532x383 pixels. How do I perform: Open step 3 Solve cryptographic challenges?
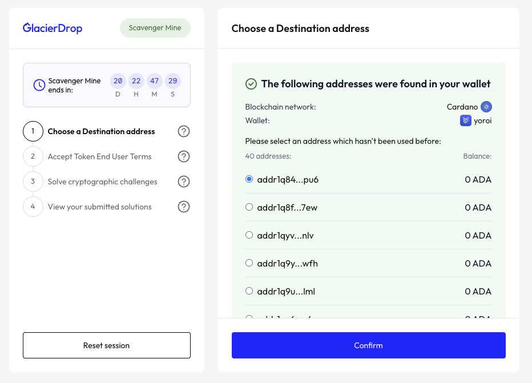[102, 182]
